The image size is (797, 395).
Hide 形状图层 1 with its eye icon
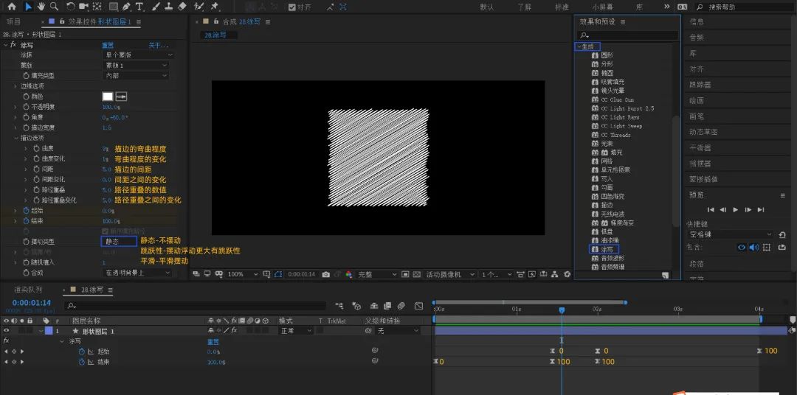7,331
